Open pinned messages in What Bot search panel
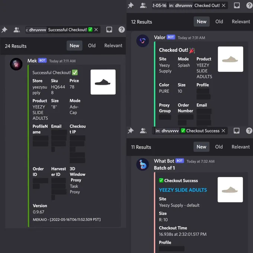253x253 pixels. (131, 131)
